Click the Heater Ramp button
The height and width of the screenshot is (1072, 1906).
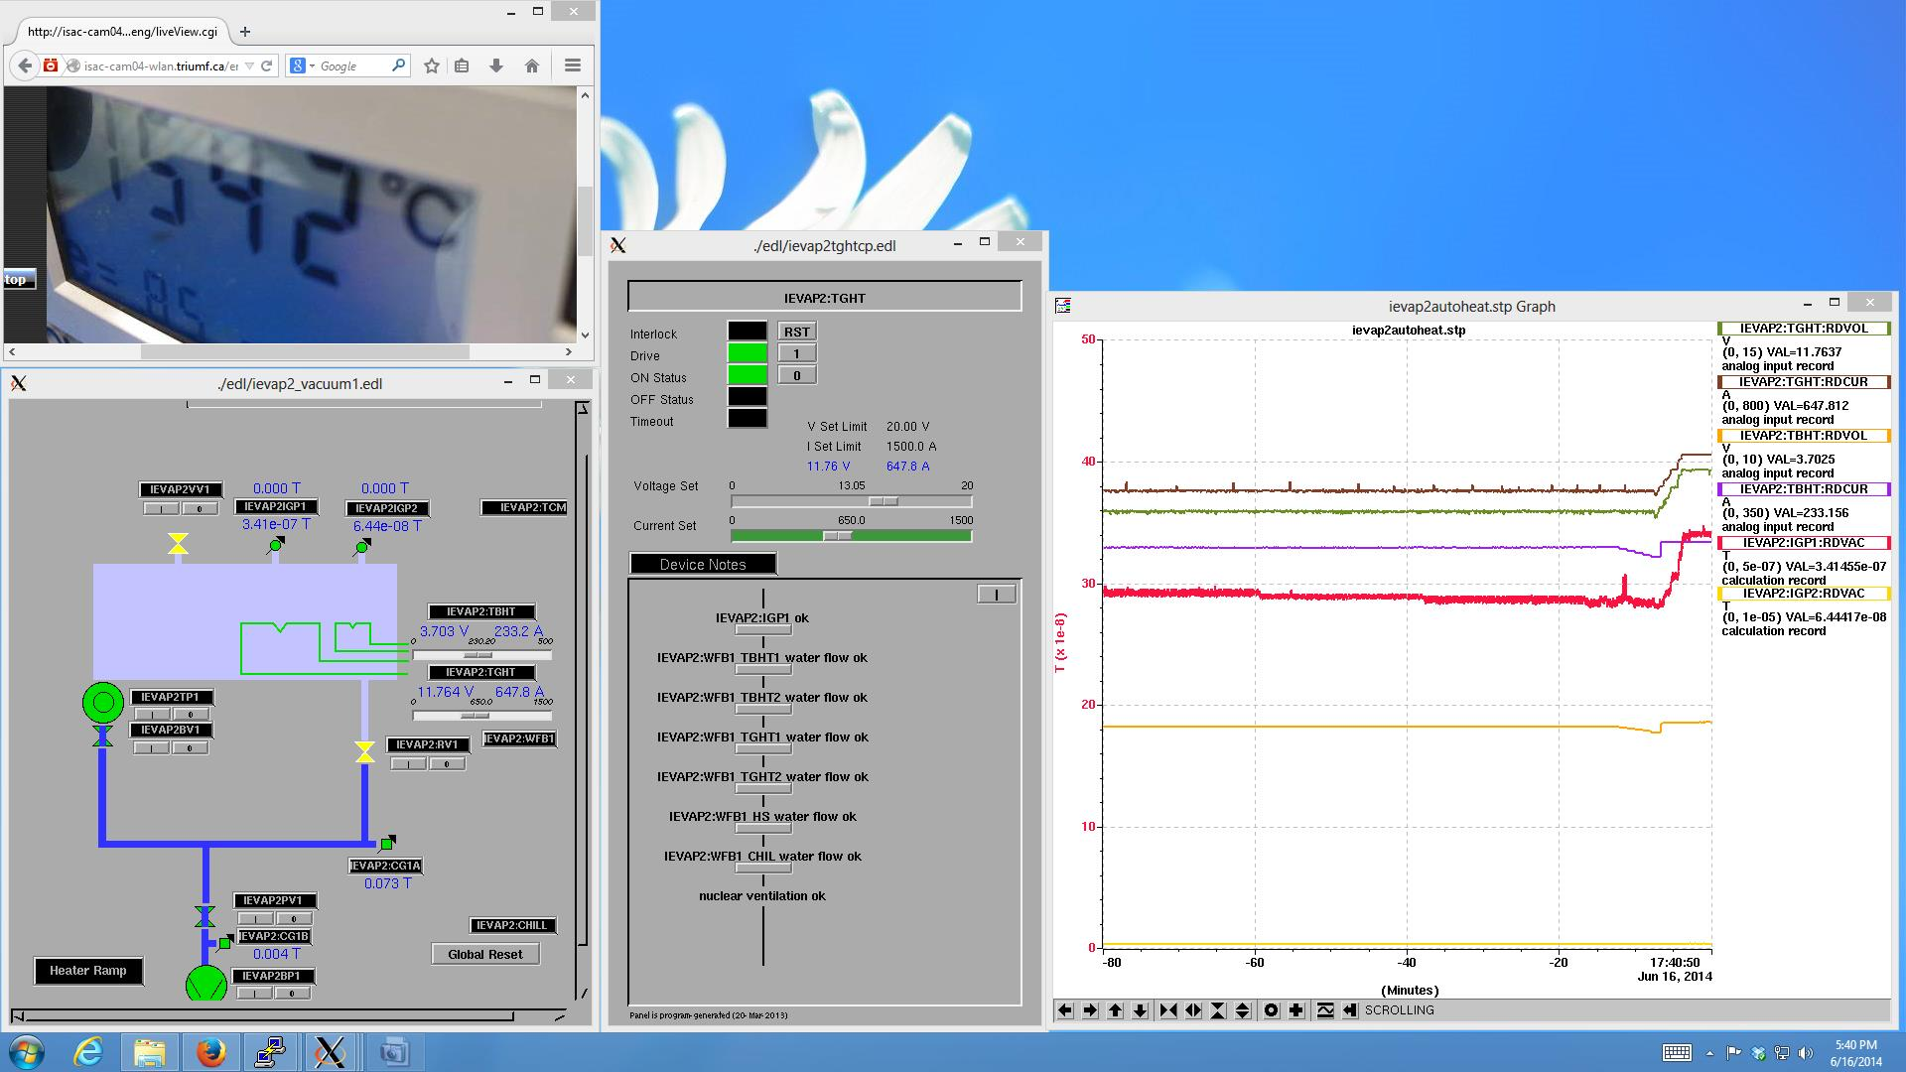tap(88, 971)
